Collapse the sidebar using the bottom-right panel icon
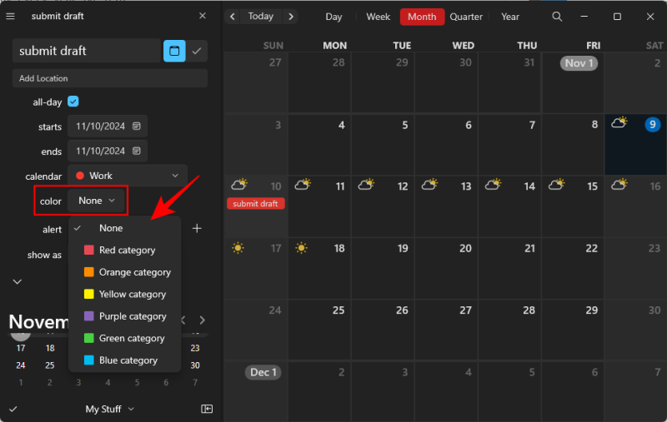The image size is (667, 422). pyautogui.click(x=207, y=409)
